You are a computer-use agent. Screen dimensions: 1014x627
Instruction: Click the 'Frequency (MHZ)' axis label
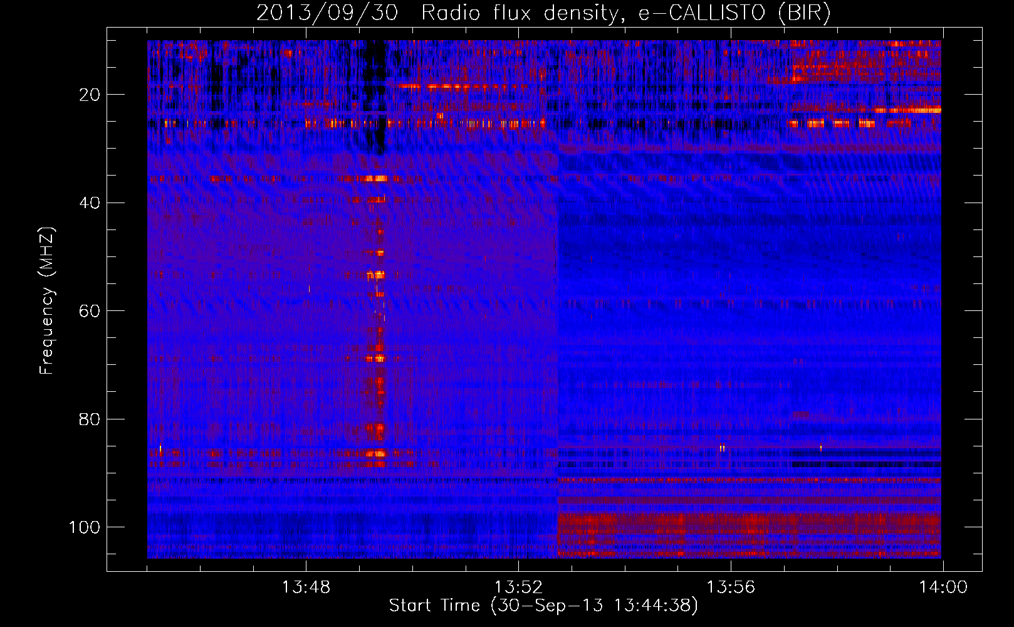(x=47, y=300)
